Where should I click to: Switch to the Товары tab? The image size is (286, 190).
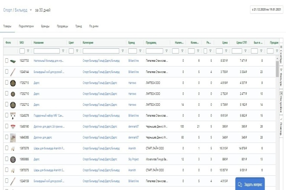click(7, 26)
